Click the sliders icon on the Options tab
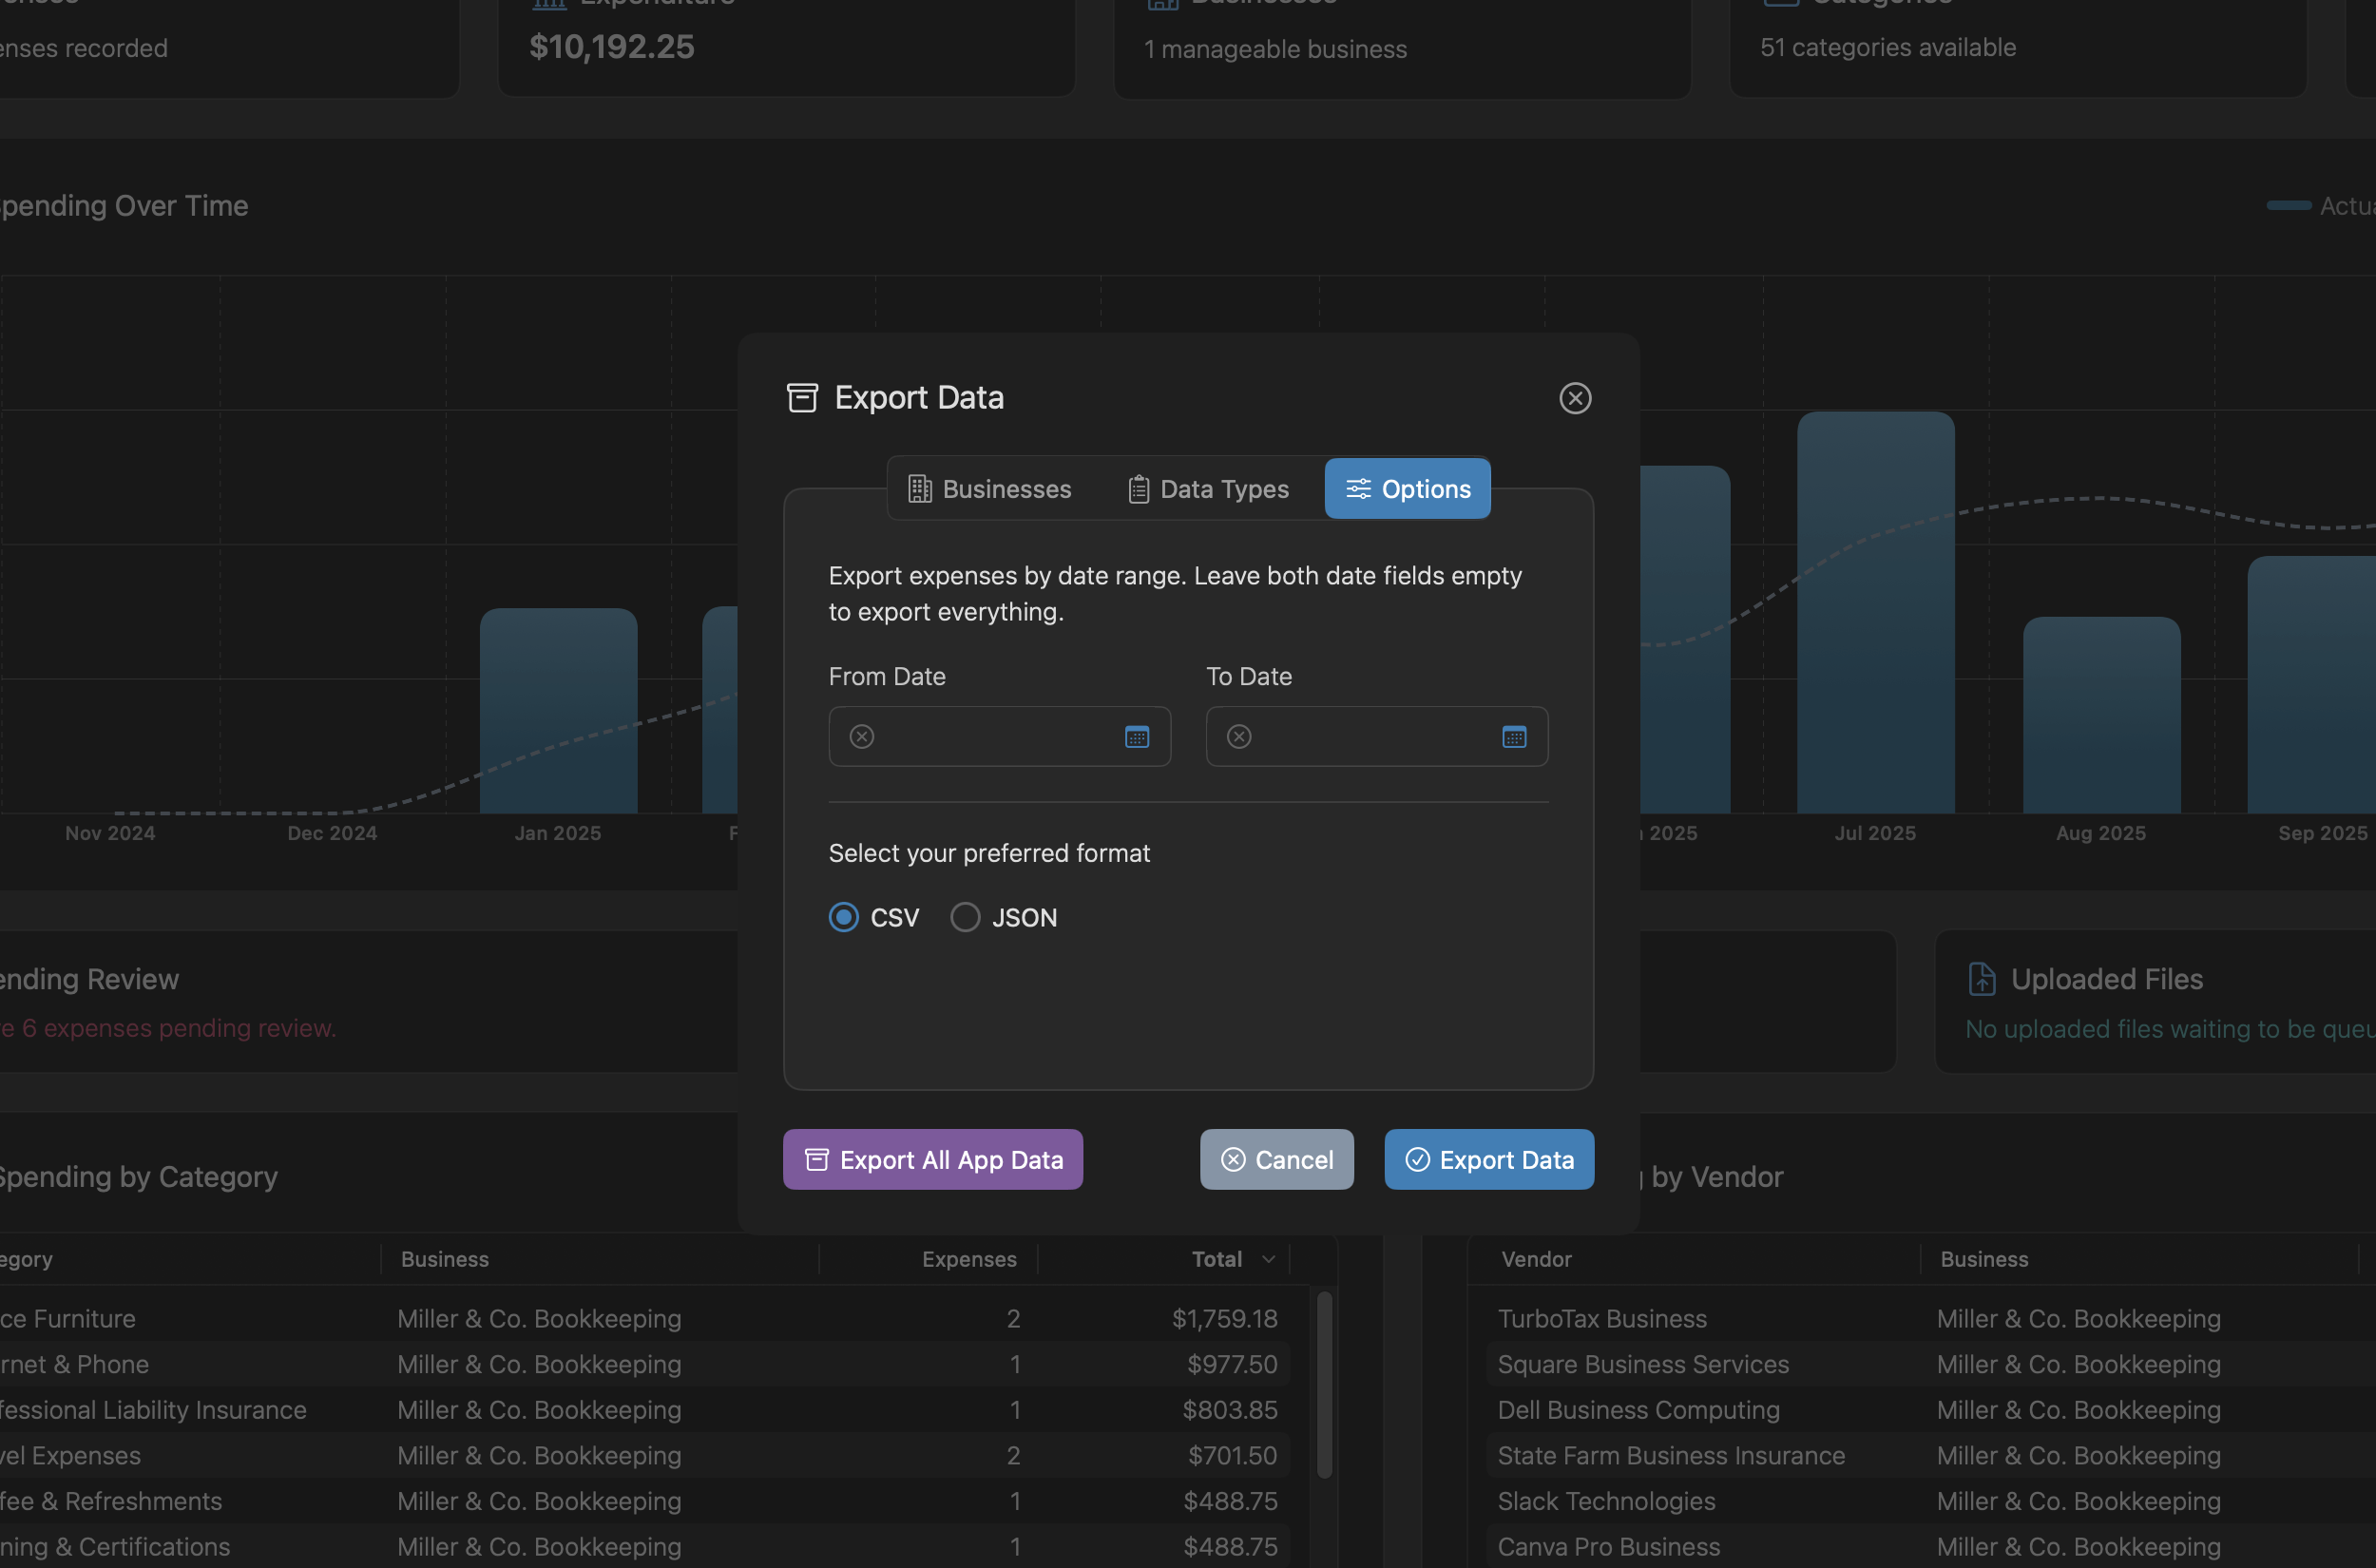Image resolution: width=2376 pixels, height=1568 pixels. click(1358, 489)
